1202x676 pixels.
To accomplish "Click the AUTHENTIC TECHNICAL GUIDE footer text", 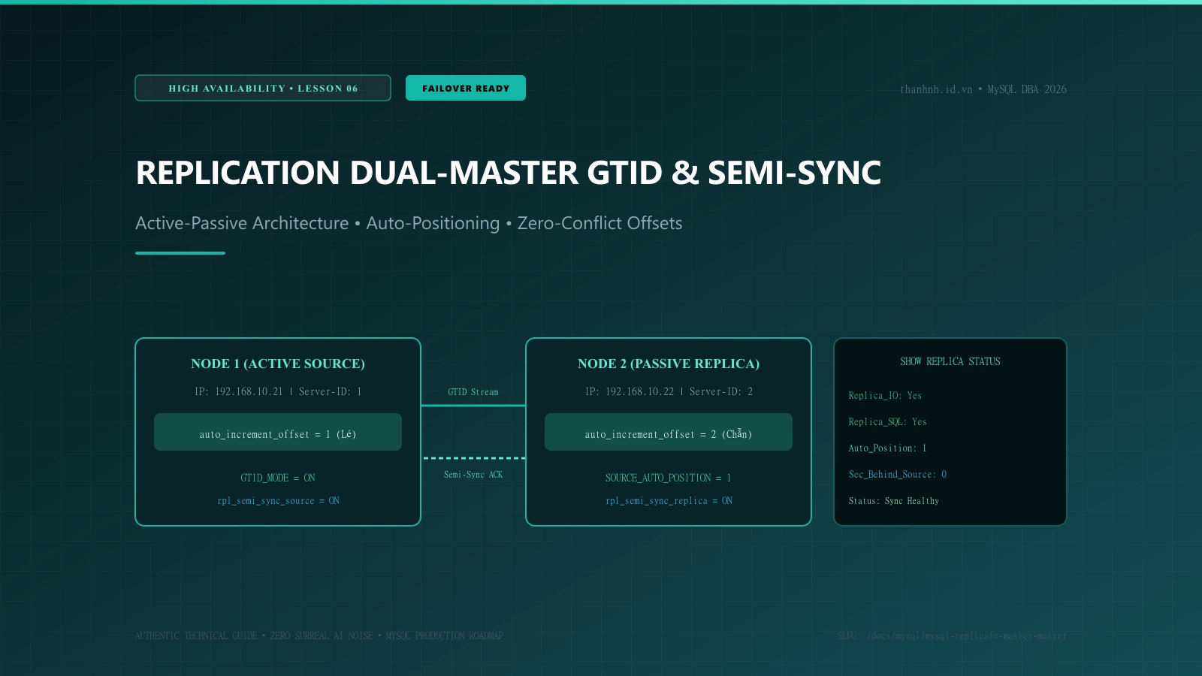I will click(319, 636).
